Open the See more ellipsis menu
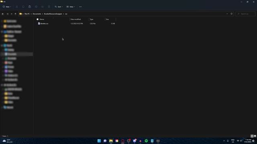 point(80,7)
